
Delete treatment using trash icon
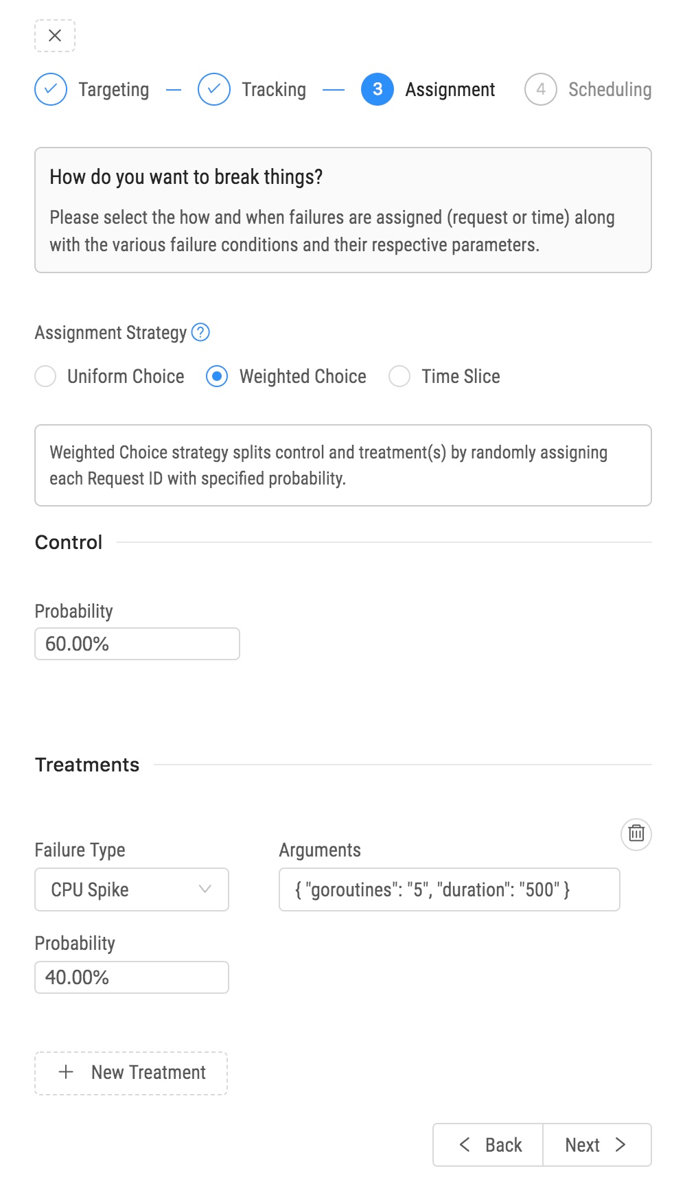(636, 834)
